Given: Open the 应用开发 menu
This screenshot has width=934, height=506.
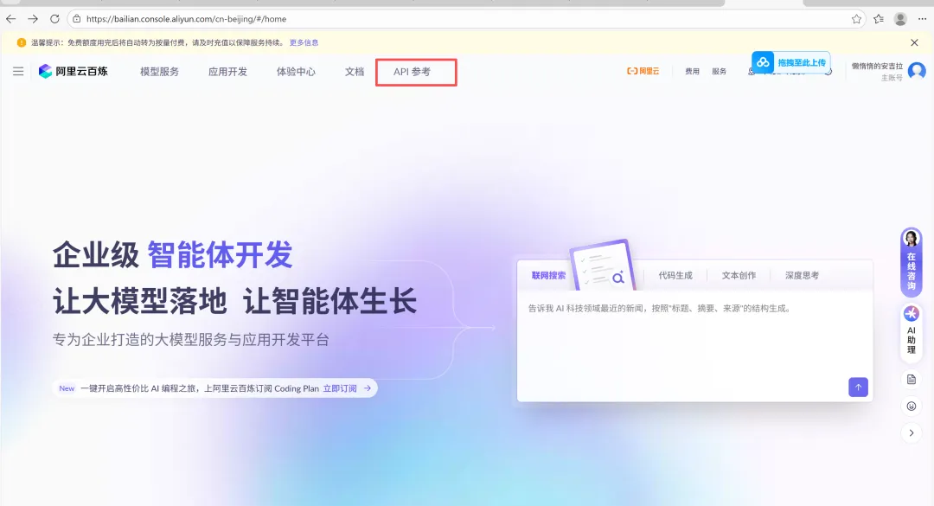Looking at the screenshot, I should (227, 72).
